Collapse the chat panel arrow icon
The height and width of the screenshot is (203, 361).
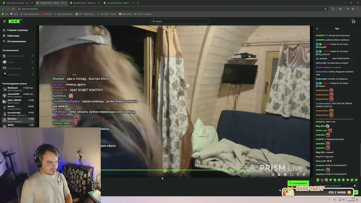tap(317, 29)
